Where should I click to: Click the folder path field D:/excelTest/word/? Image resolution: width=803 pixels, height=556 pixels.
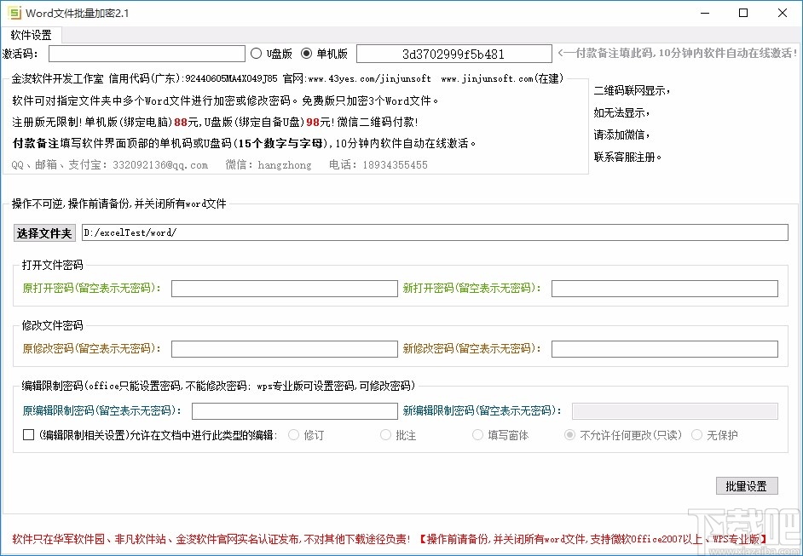pyautogui.click(x=435, y=232)
